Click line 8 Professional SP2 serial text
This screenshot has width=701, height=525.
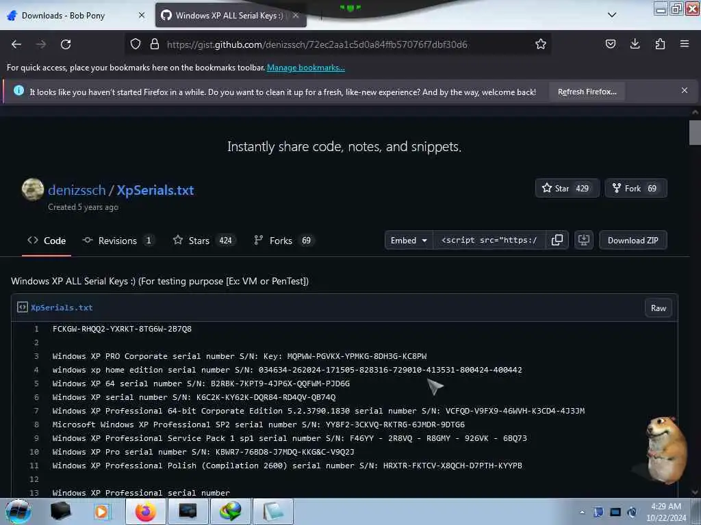tap(258, 425)
